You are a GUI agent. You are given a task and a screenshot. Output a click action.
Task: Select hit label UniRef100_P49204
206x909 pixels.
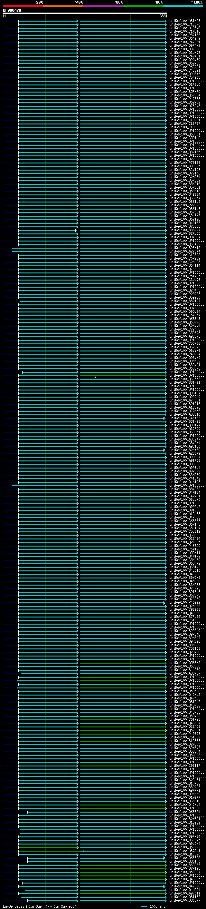click(x=185, y=354)
